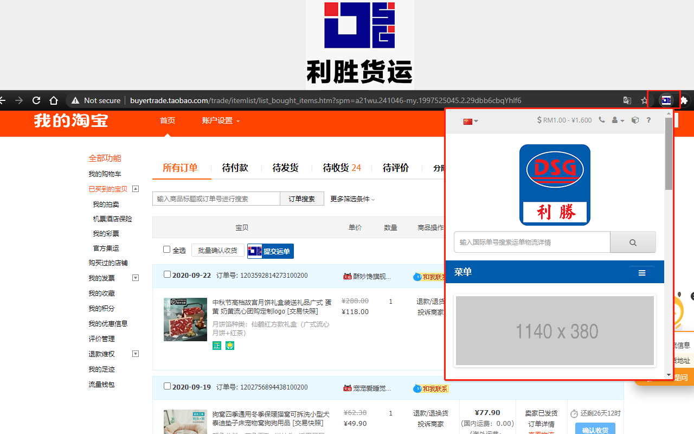This screenshot has height=434, width=694.
Task: Open 我的收藏 in the sidebar
Action: click(x=101, y=293)
